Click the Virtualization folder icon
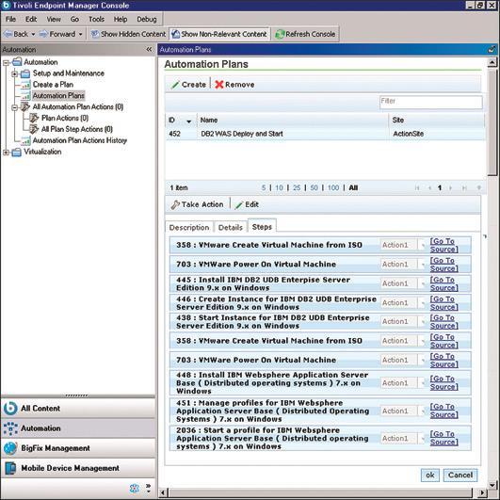 pyautogui.click(x=16, y=153)
